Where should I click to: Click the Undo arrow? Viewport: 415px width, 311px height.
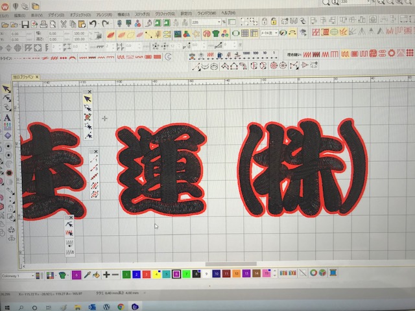pos(93,23)
